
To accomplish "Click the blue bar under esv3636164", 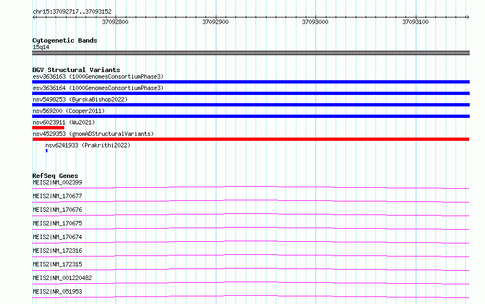I will coord(251,93).
